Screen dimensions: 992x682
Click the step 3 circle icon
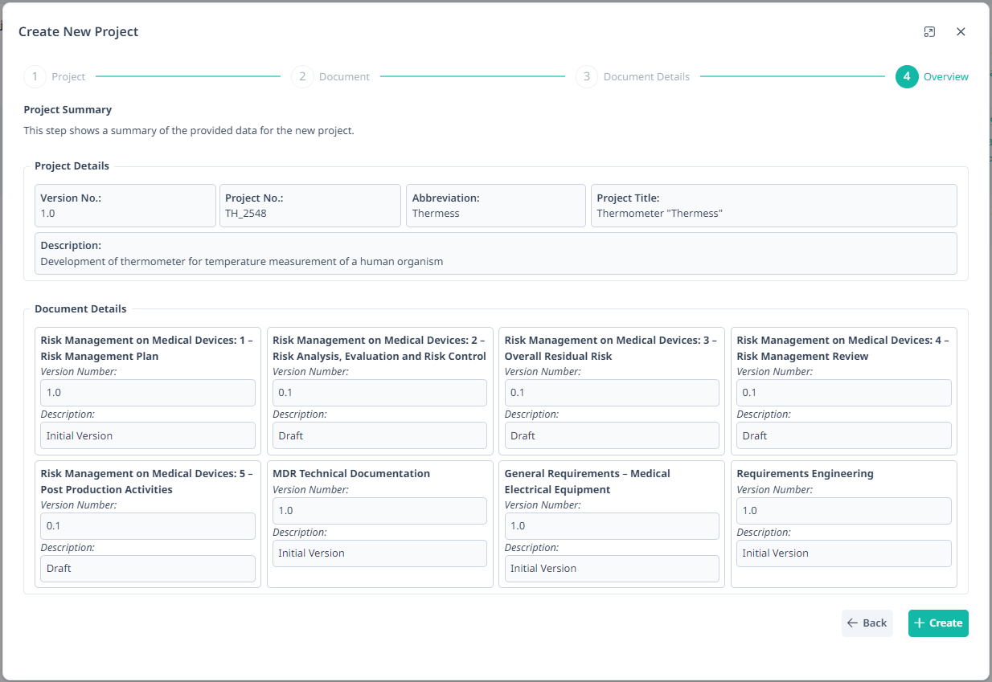586,76
